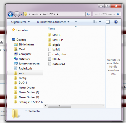Click the refresh button beside address bar
The width and height of the screenshot is (126, 123).
(88, 14)
